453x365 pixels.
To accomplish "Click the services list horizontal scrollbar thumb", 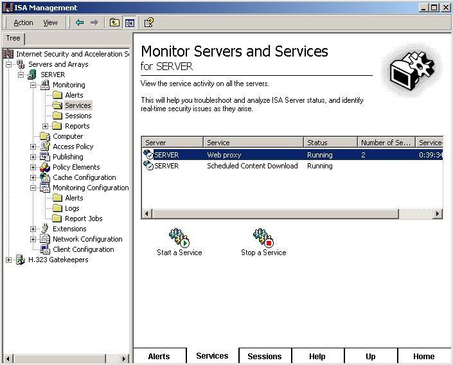I will point(275,214).
